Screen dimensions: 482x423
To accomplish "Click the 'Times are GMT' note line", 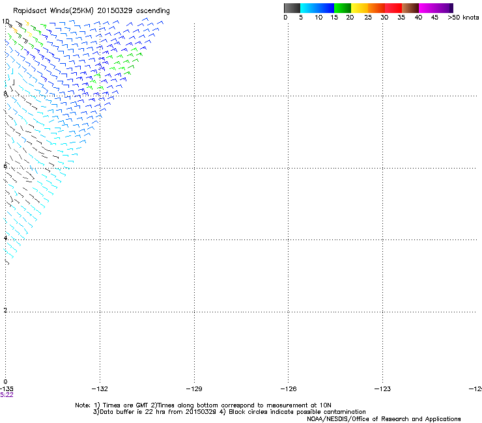I will pyautogui.click(x=203, y=405).
